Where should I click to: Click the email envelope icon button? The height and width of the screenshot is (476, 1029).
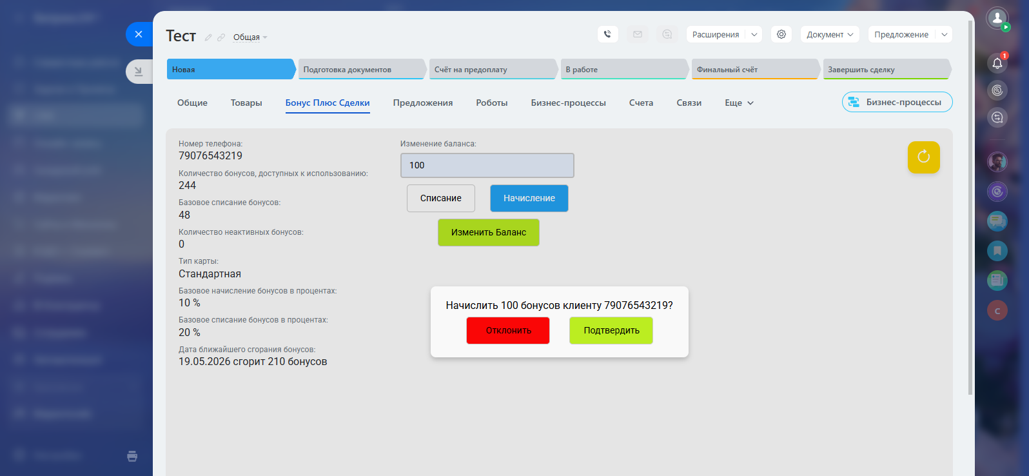[638, 34]
